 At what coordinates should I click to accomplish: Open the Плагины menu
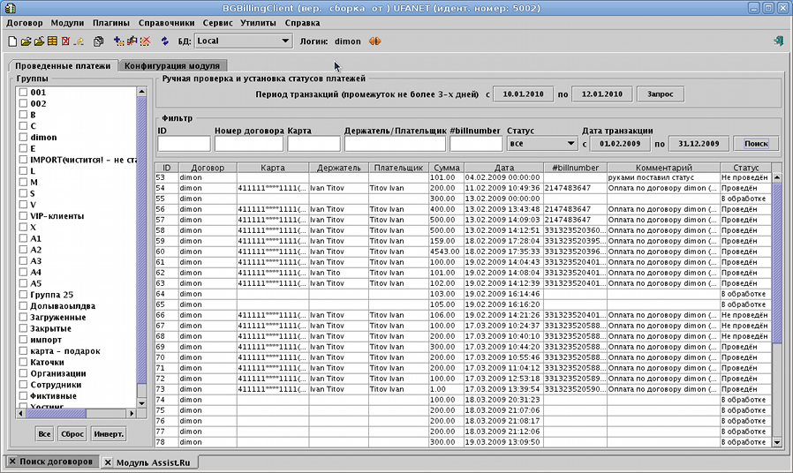110,22
